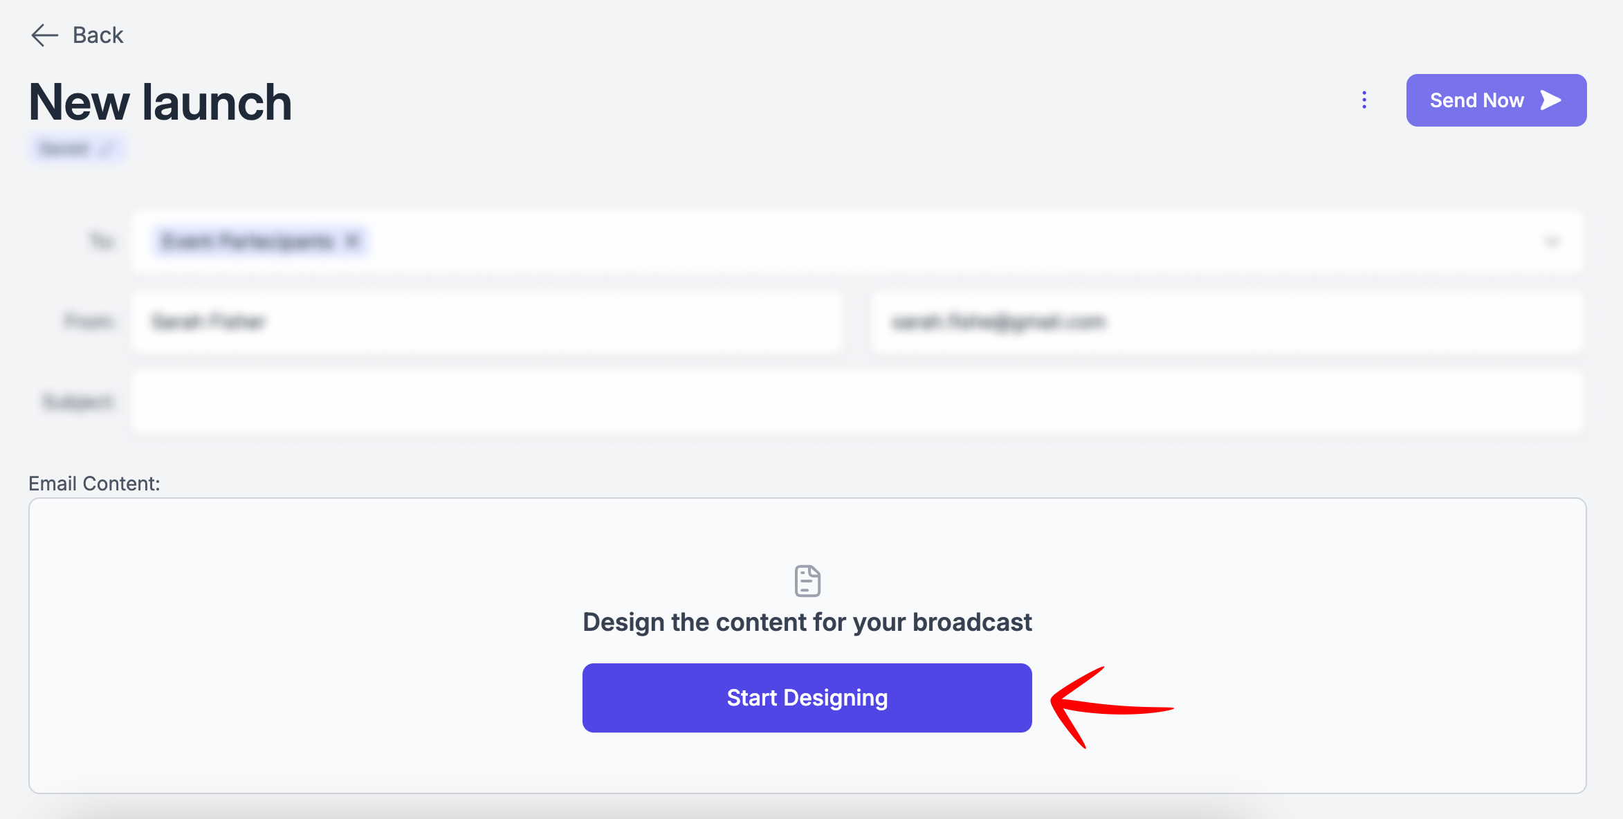
Task: Click the Email Content label
Action: point(94,484)
